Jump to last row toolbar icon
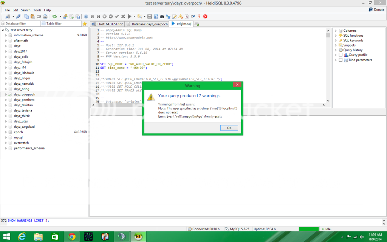Image resolution: width=387 pixels, height=242 pixels. (x=98, y=17)
